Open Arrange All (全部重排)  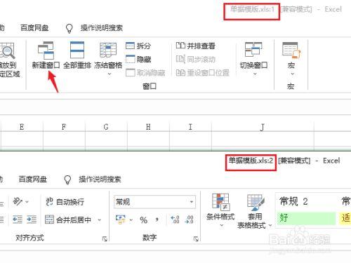(77, 55)
